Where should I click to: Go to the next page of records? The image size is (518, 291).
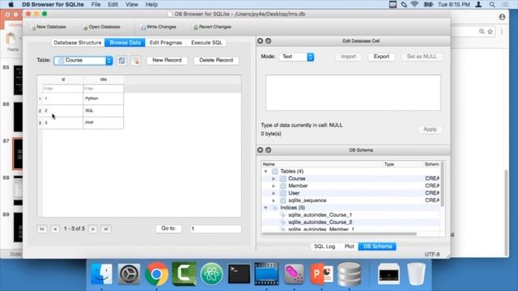pyautogui.click(x=93, y=229)
